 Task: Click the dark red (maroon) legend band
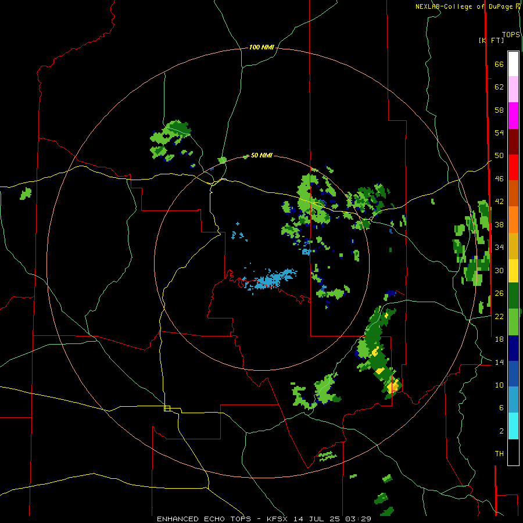513,142
